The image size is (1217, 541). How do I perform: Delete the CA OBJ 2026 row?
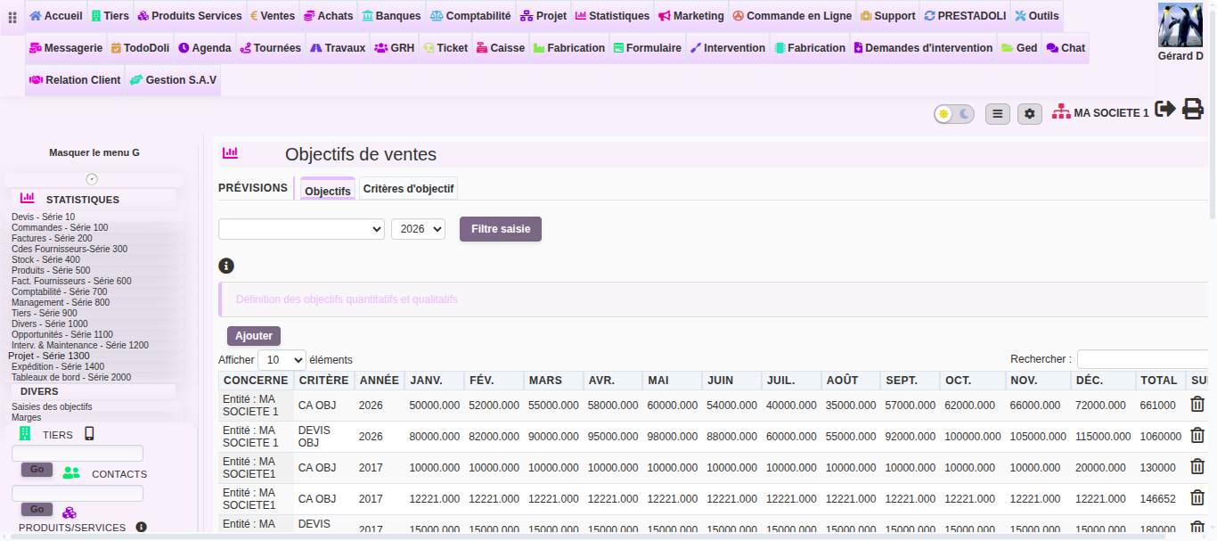pyautogui.click(x=1197, y=405)
